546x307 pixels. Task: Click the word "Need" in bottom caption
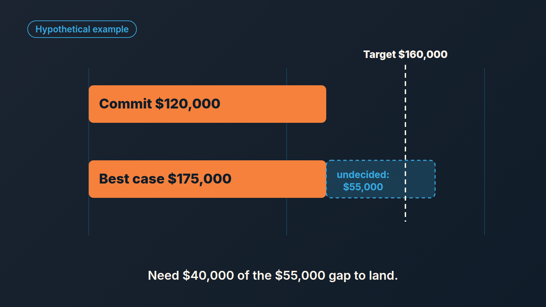tap(163, 275)
